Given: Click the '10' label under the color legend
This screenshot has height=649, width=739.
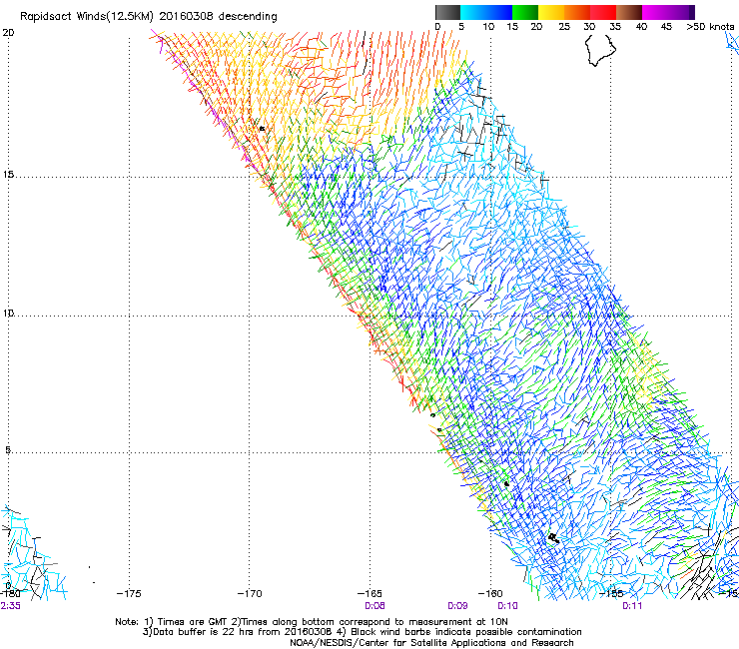Looking at the screenshot, I should [488, 26].
